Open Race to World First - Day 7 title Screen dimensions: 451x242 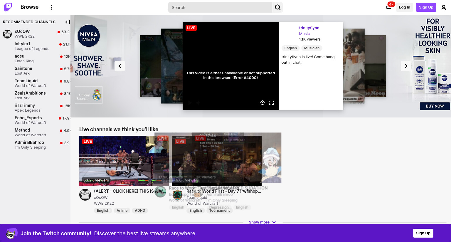pyautogui.click(x=224, y=191)
